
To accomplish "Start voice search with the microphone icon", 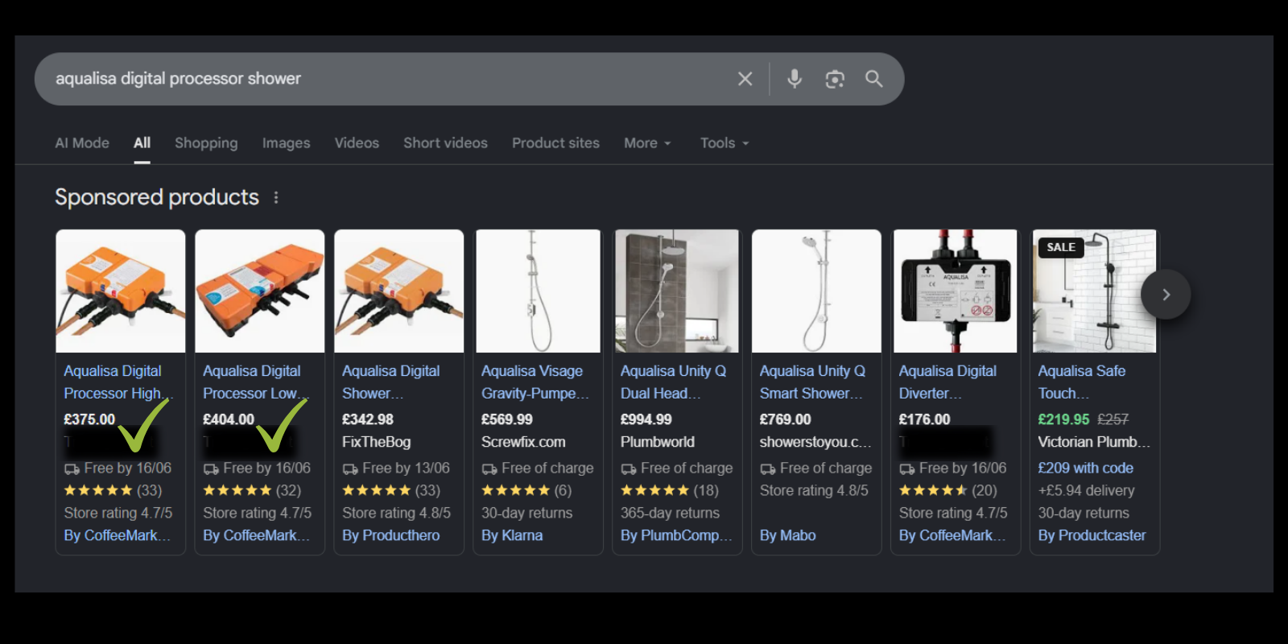I will click(x=794, y=79).
